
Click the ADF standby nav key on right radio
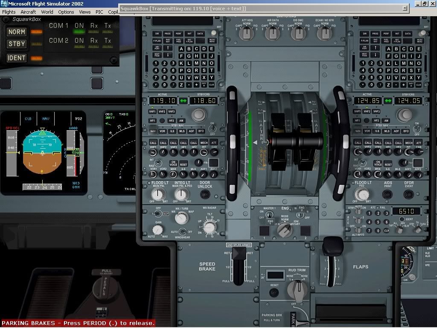(x=396, y=131)
